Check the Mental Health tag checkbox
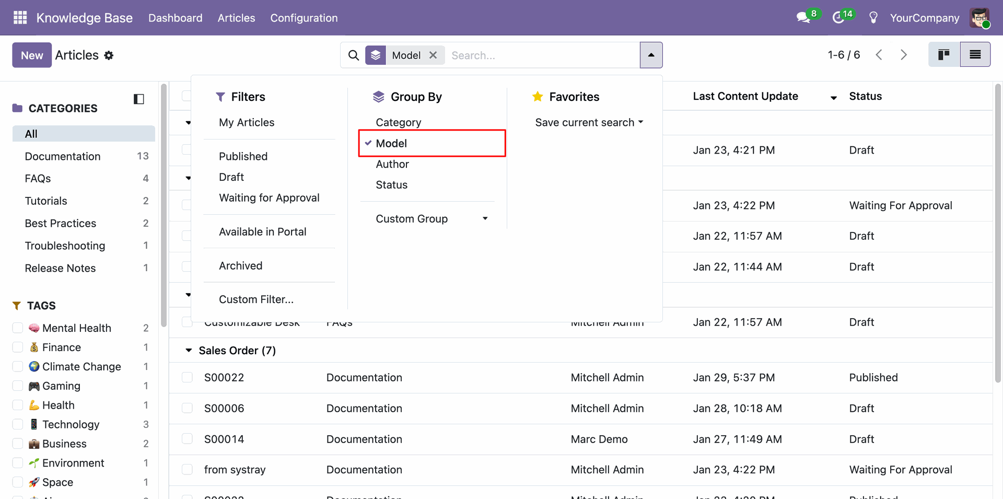Viewport: 1003px width, 499px height. pos(18,328)
